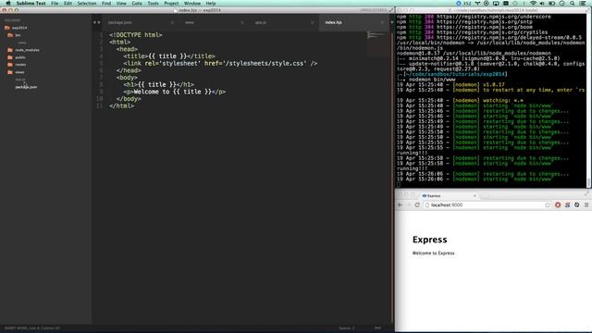The width and height of the screenshot is (592, 333).
Task: Click the S extension icon in browser
Action: 567,205
